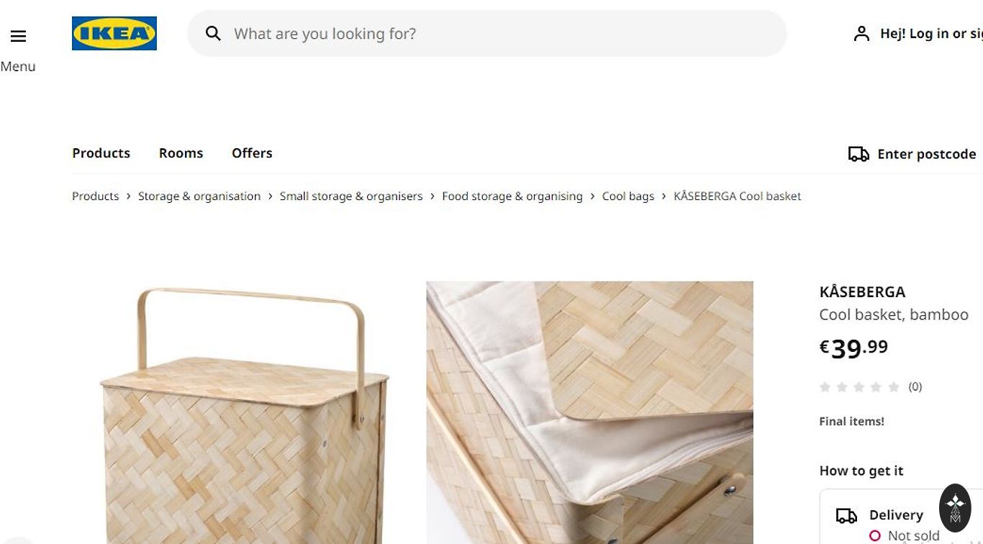Open the Rooms menu
The image size is (983, 544).
181,153
